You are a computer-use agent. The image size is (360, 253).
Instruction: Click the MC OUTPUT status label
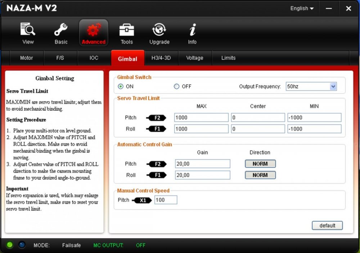(x=108, y=245)
